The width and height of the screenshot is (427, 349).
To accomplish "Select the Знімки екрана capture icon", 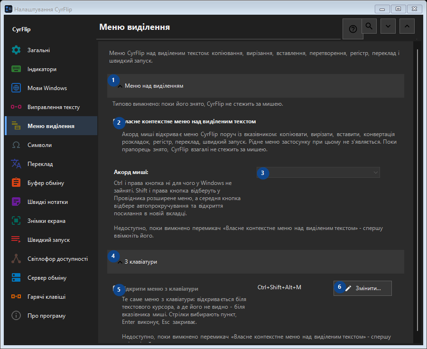I will point(16,221).
